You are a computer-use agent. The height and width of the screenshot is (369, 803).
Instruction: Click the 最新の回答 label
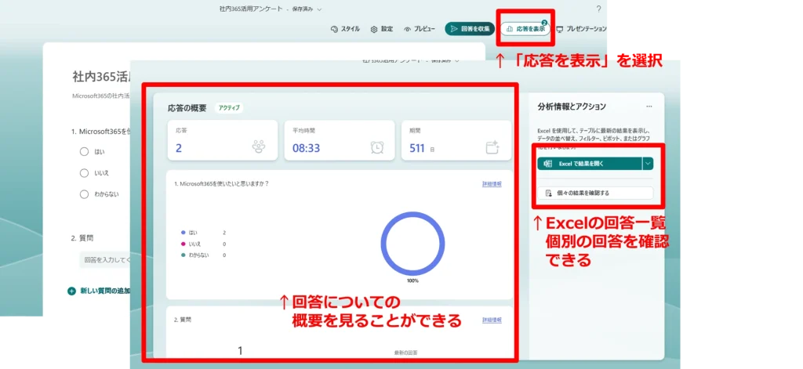(x=405, y=353)
